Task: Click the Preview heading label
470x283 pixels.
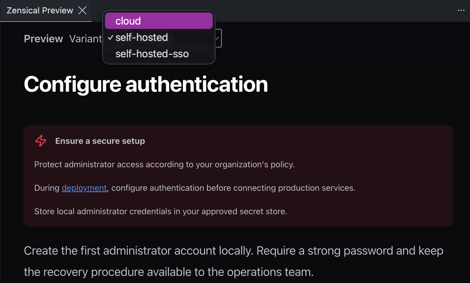Action: (43, 39)
